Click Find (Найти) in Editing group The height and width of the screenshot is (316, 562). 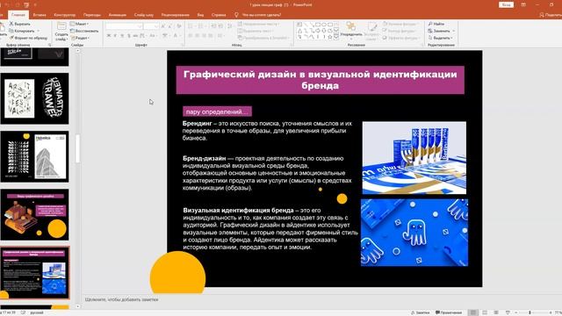436,24
